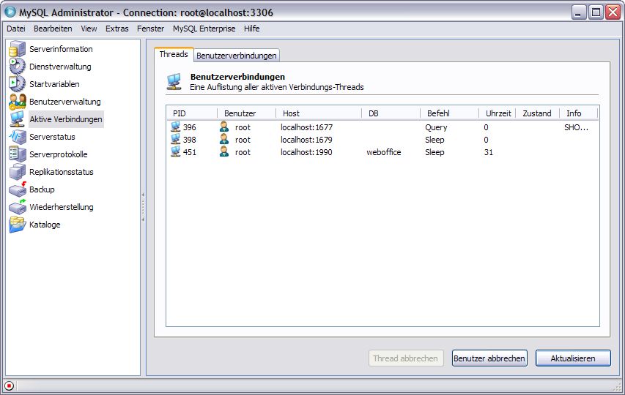Viewport: 625px width, 395px height.
Task: Click the Aktive Verbindungen computer icon
Action: [17, 119]
